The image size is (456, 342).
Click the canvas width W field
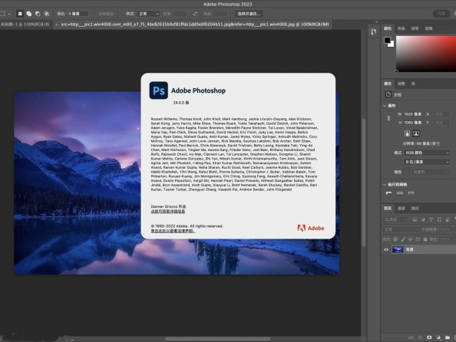pos(412,114)
